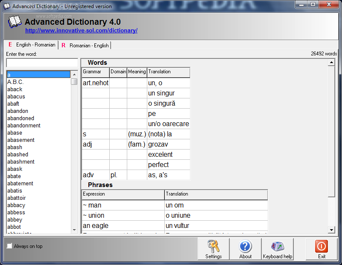The width and height of the screenshot is (342, 265).
Task: Click the 'un singur' translation cell
Action: [x=169, y=93]
